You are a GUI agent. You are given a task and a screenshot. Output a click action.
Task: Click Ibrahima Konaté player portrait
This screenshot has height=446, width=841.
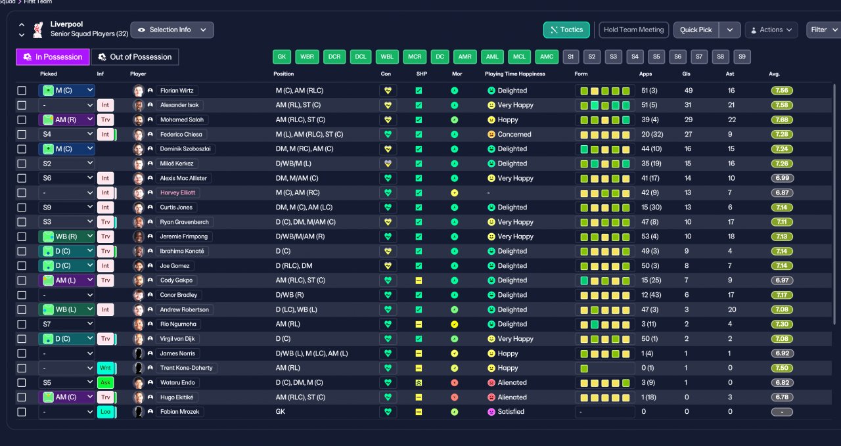pos(139,251)
